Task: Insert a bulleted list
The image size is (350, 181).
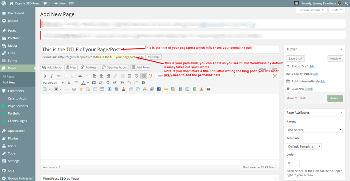Action: tap(66, 76)
